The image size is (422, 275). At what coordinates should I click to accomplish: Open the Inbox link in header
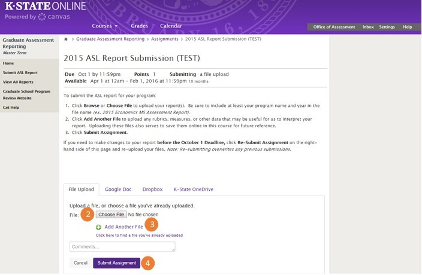click(368, 27)
